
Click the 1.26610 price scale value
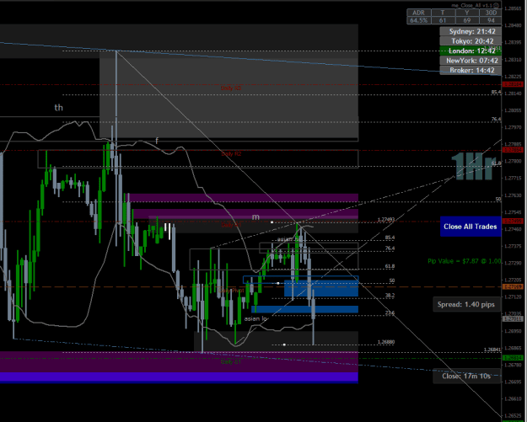pos(514,398)
